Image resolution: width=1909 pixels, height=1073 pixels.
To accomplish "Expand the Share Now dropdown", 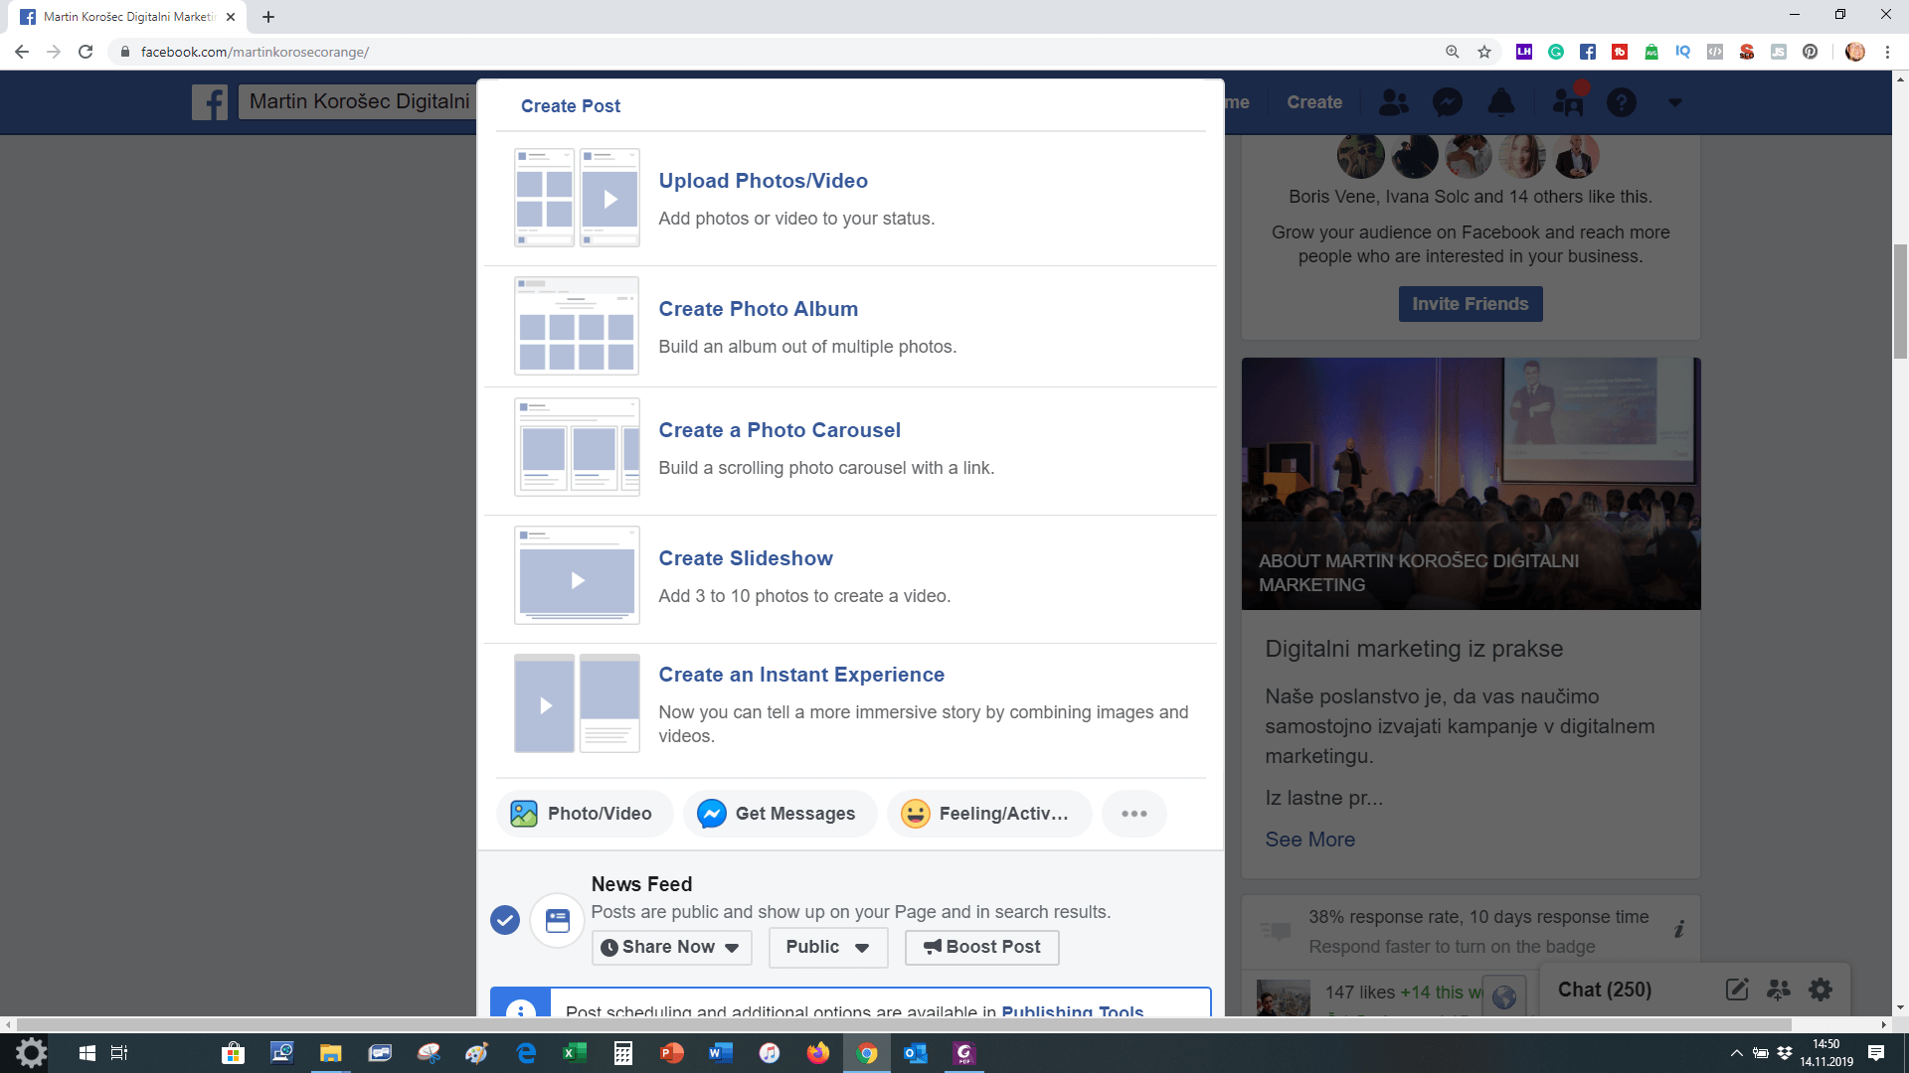I will click(671, 947).
